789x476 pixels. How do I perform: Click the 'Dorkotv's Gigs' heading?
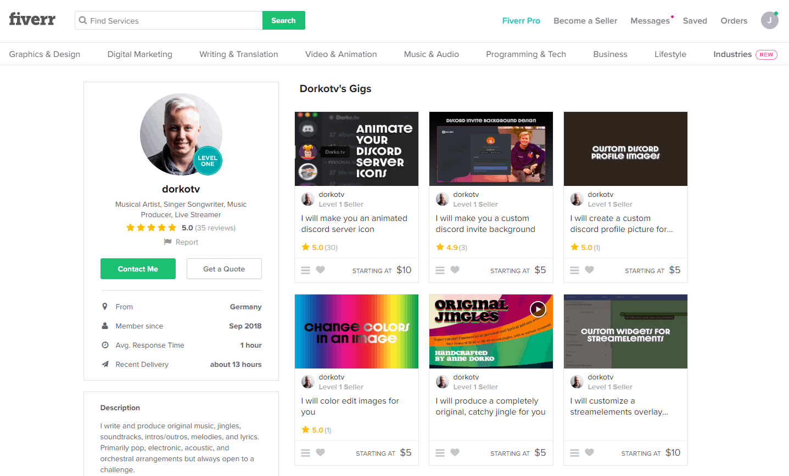(x=335, y=88)
